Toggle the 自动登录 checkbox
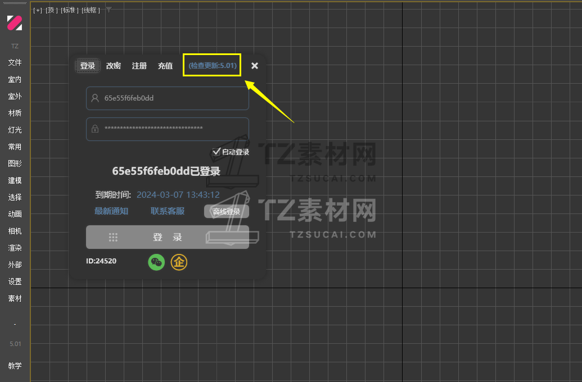The image size is (582, 382). tap(216, 152)
